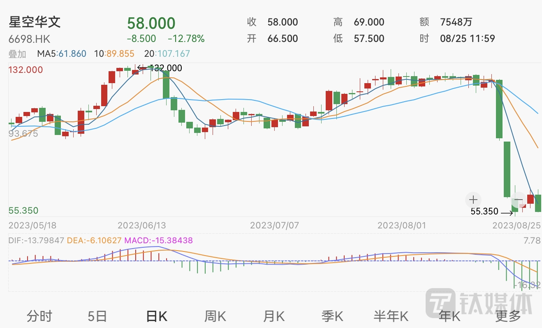Click the 93.675 y-axis label
Image resolution: width=542 pixels, height=328 pixels.
pos(23,133)
